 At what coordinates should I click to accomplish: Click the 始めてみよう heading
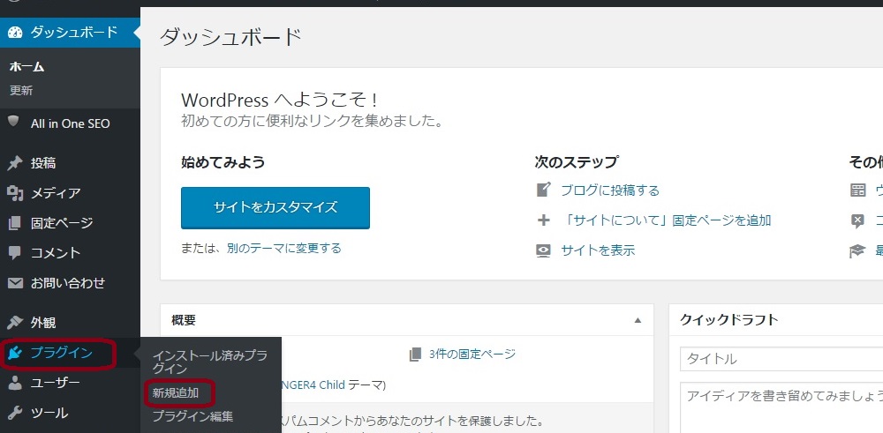pos(223,163)
